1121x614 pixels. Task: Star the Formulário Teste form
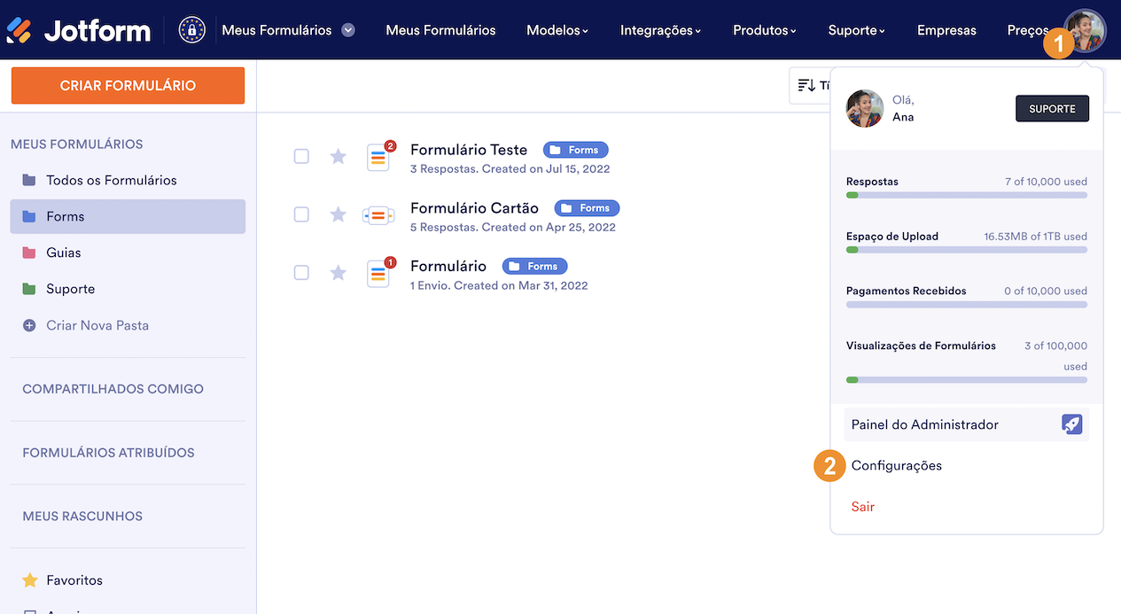pos(338,157)
